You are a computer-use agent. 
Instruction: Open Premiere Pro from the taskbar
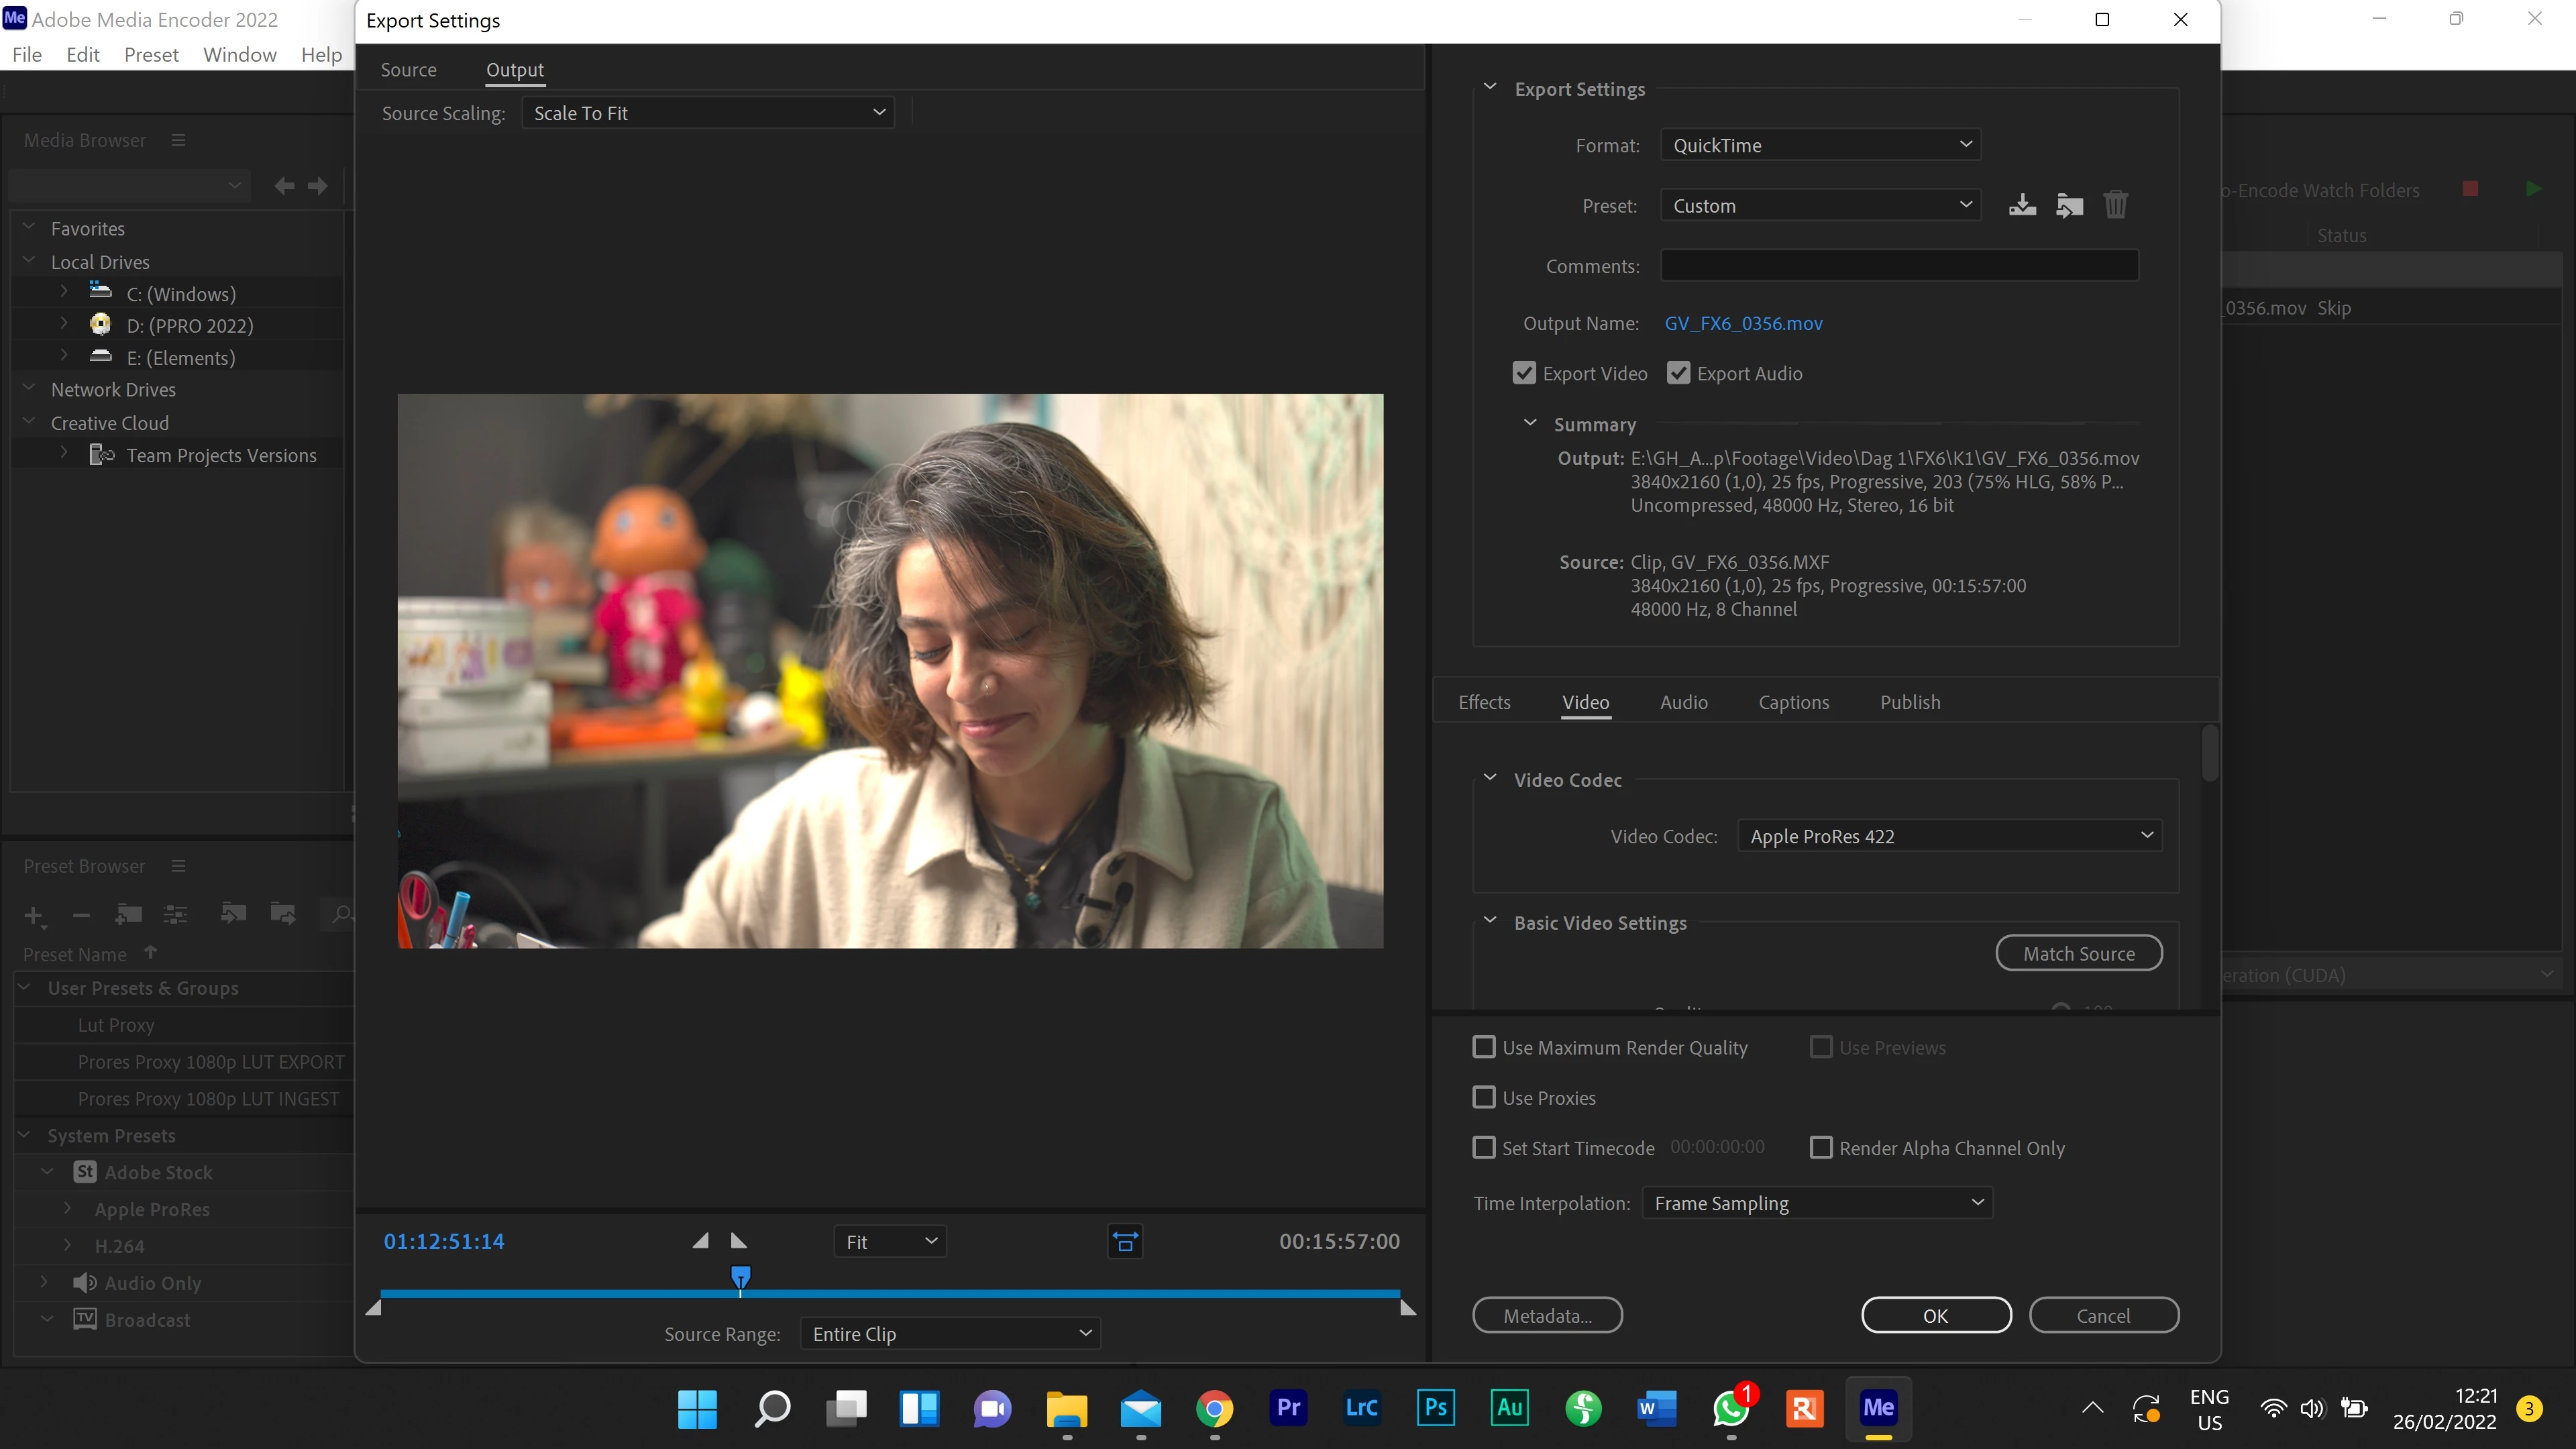(x=1288, y=1408)
